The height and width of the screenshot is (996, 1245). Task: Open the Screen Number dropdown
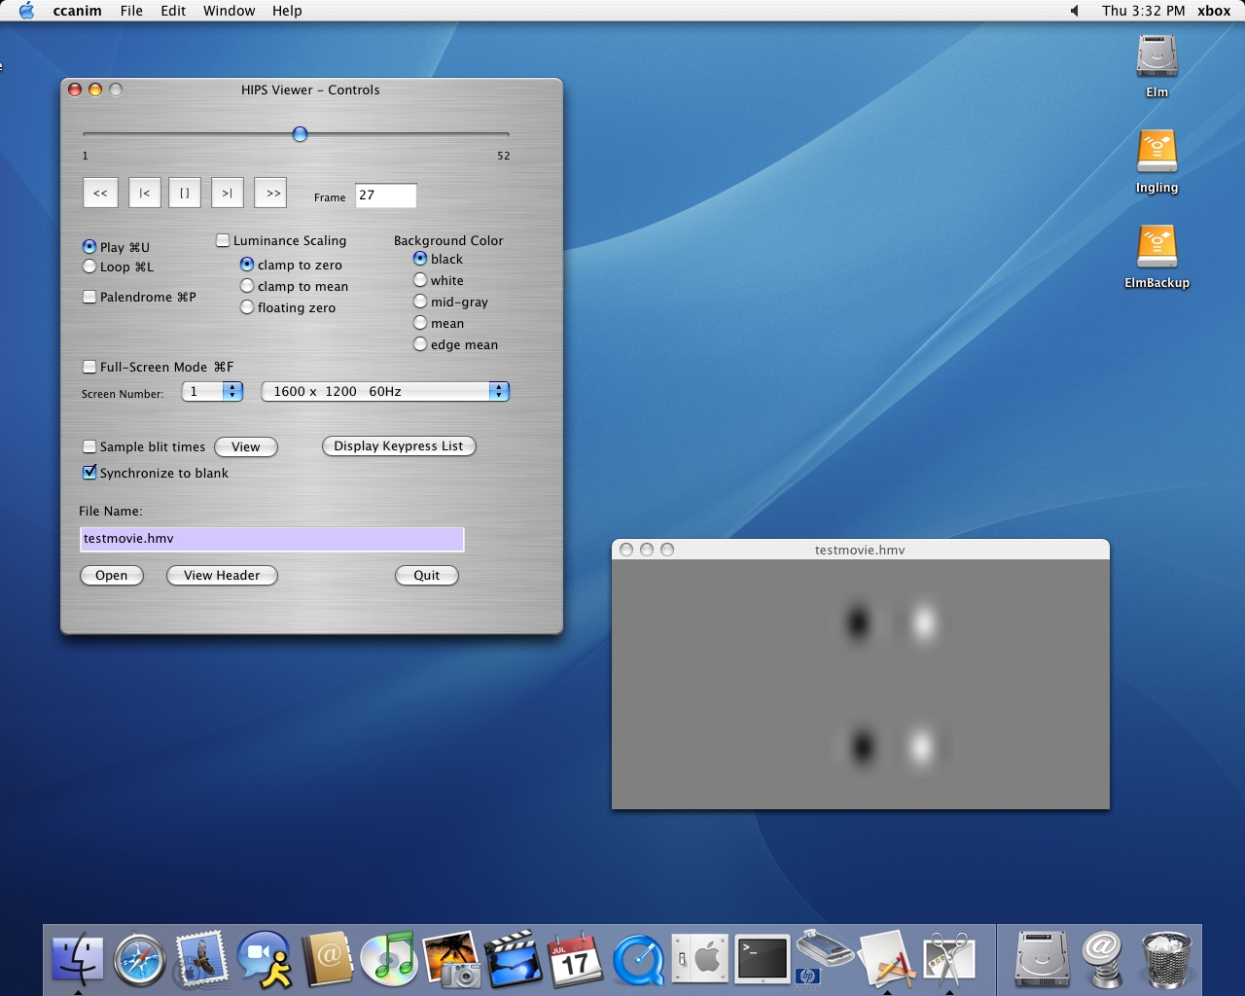click(x=213, y=391)
